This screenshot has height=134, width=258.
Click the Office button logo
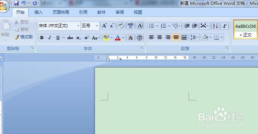4,7
